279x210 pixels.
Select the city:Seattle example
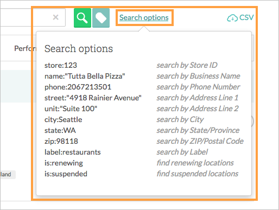tap(63, 119)
